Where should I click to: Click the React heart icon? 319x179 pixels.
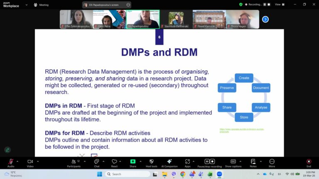(x=114, y=162)
